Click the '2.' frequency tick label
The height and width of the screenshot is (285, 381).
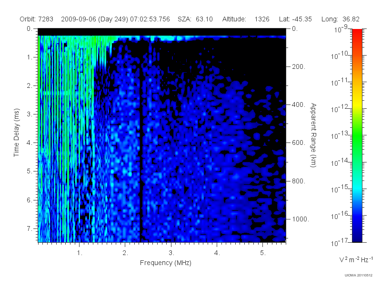pyautogui.click(x=125, y=253)
